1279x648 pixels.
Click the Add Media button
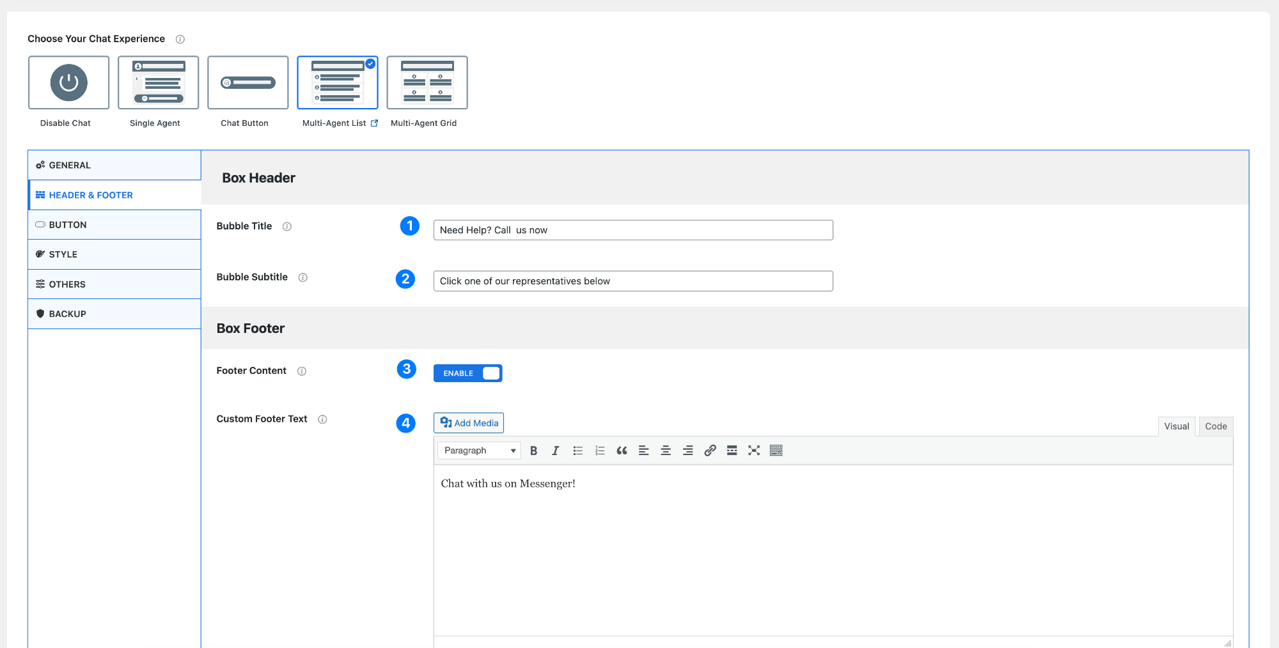pos(468,423)
